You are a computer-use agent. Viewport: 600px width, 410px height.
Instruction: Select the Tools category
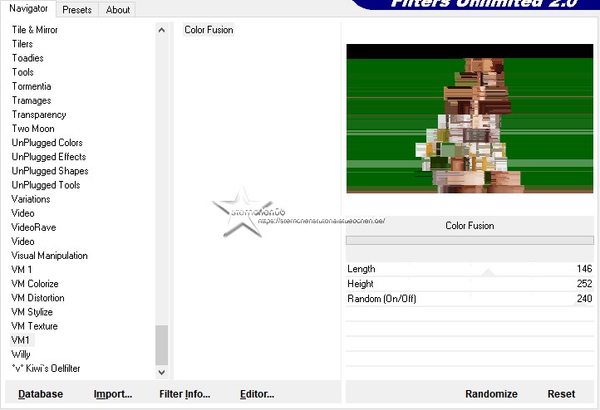pos(22,72)
